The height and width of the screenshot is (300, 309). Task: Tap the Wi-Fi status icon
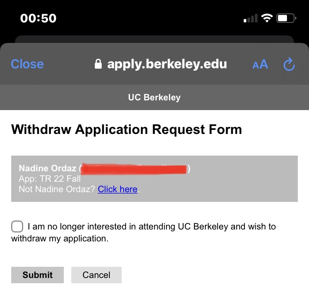pyautogui.click(x=267, y=18)
